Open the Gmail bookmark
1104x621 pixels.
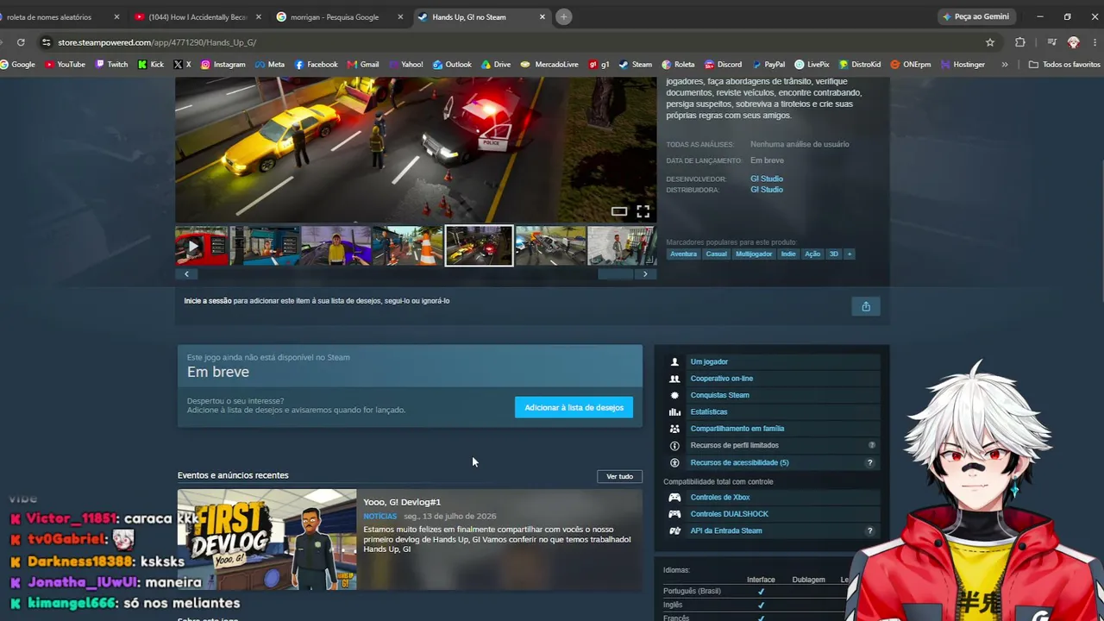362,64
